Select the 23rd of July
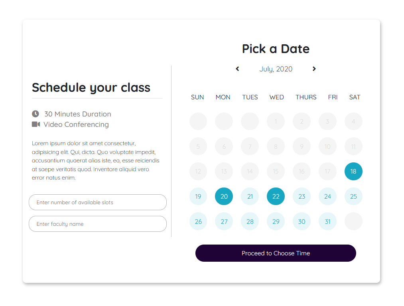The height and width of the screenshot is (306, 404). click(x=302, y=196)
